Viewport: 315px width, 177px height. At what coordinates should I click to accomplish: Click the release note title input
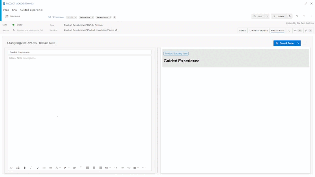click(79, 52)
